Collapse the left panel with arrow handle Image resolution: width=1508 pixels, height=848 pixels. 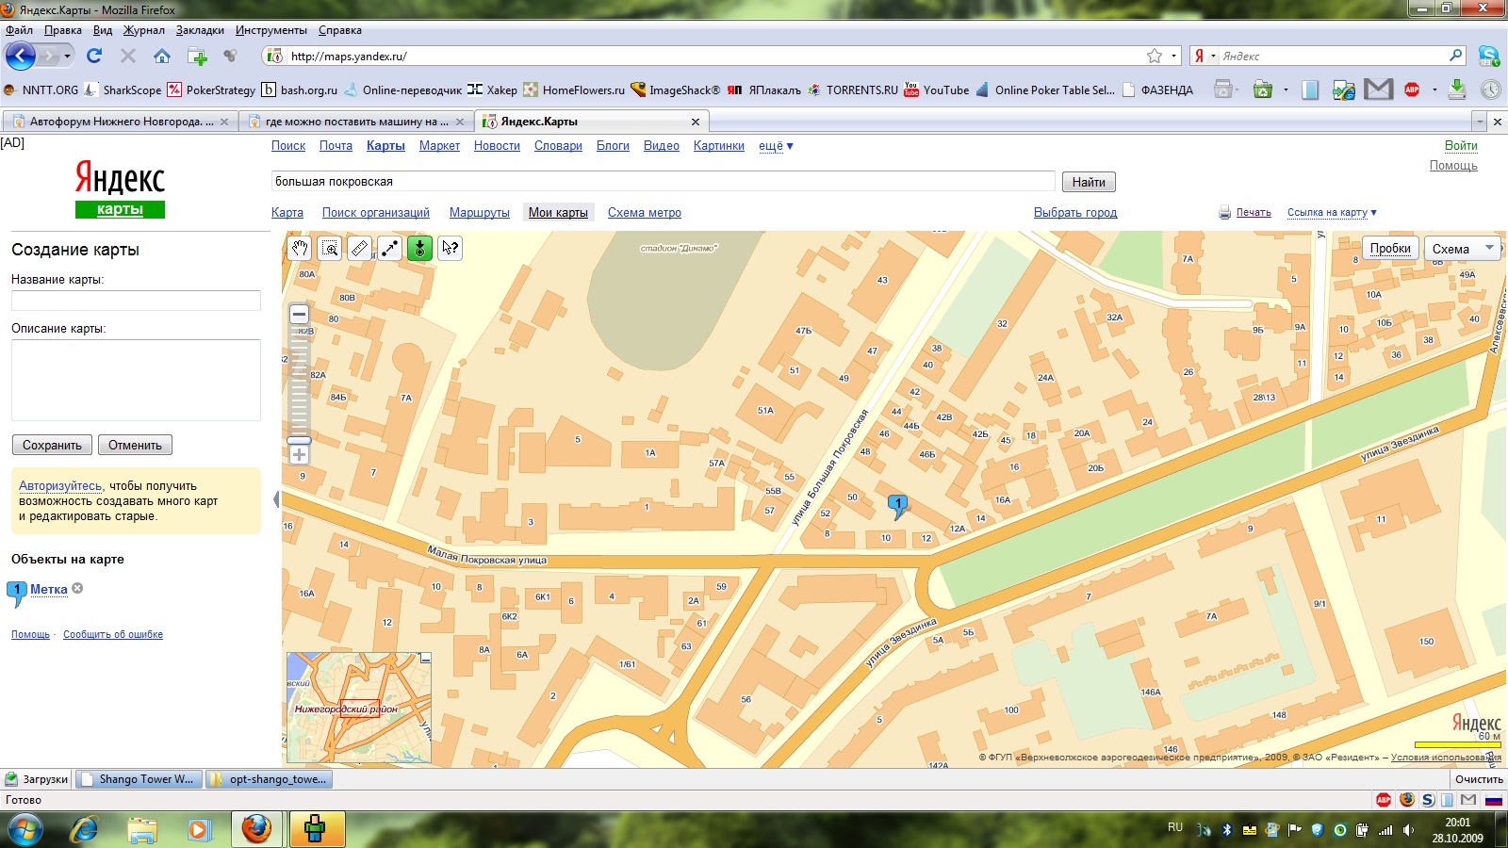point(276,499)
